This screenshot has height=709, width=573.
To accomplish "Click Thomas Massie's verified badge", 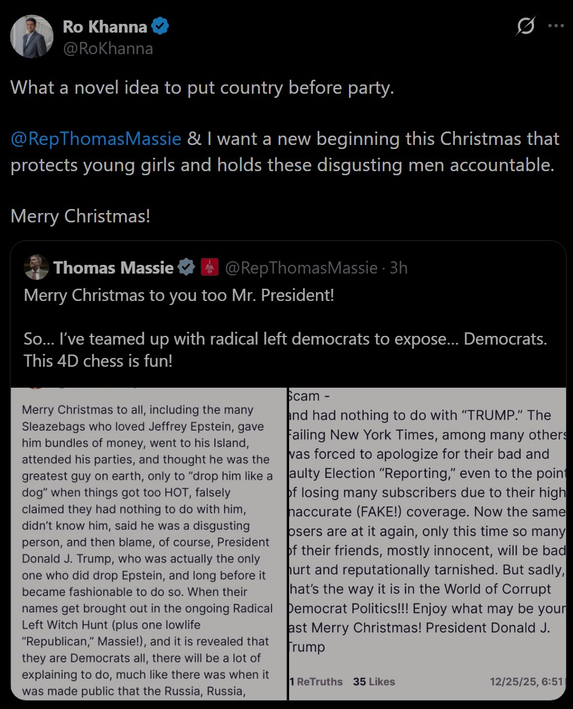I will 186,268.
